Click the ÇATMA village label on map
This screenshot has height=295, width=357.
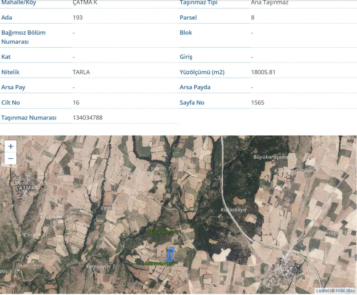click(x=25, y=188)
